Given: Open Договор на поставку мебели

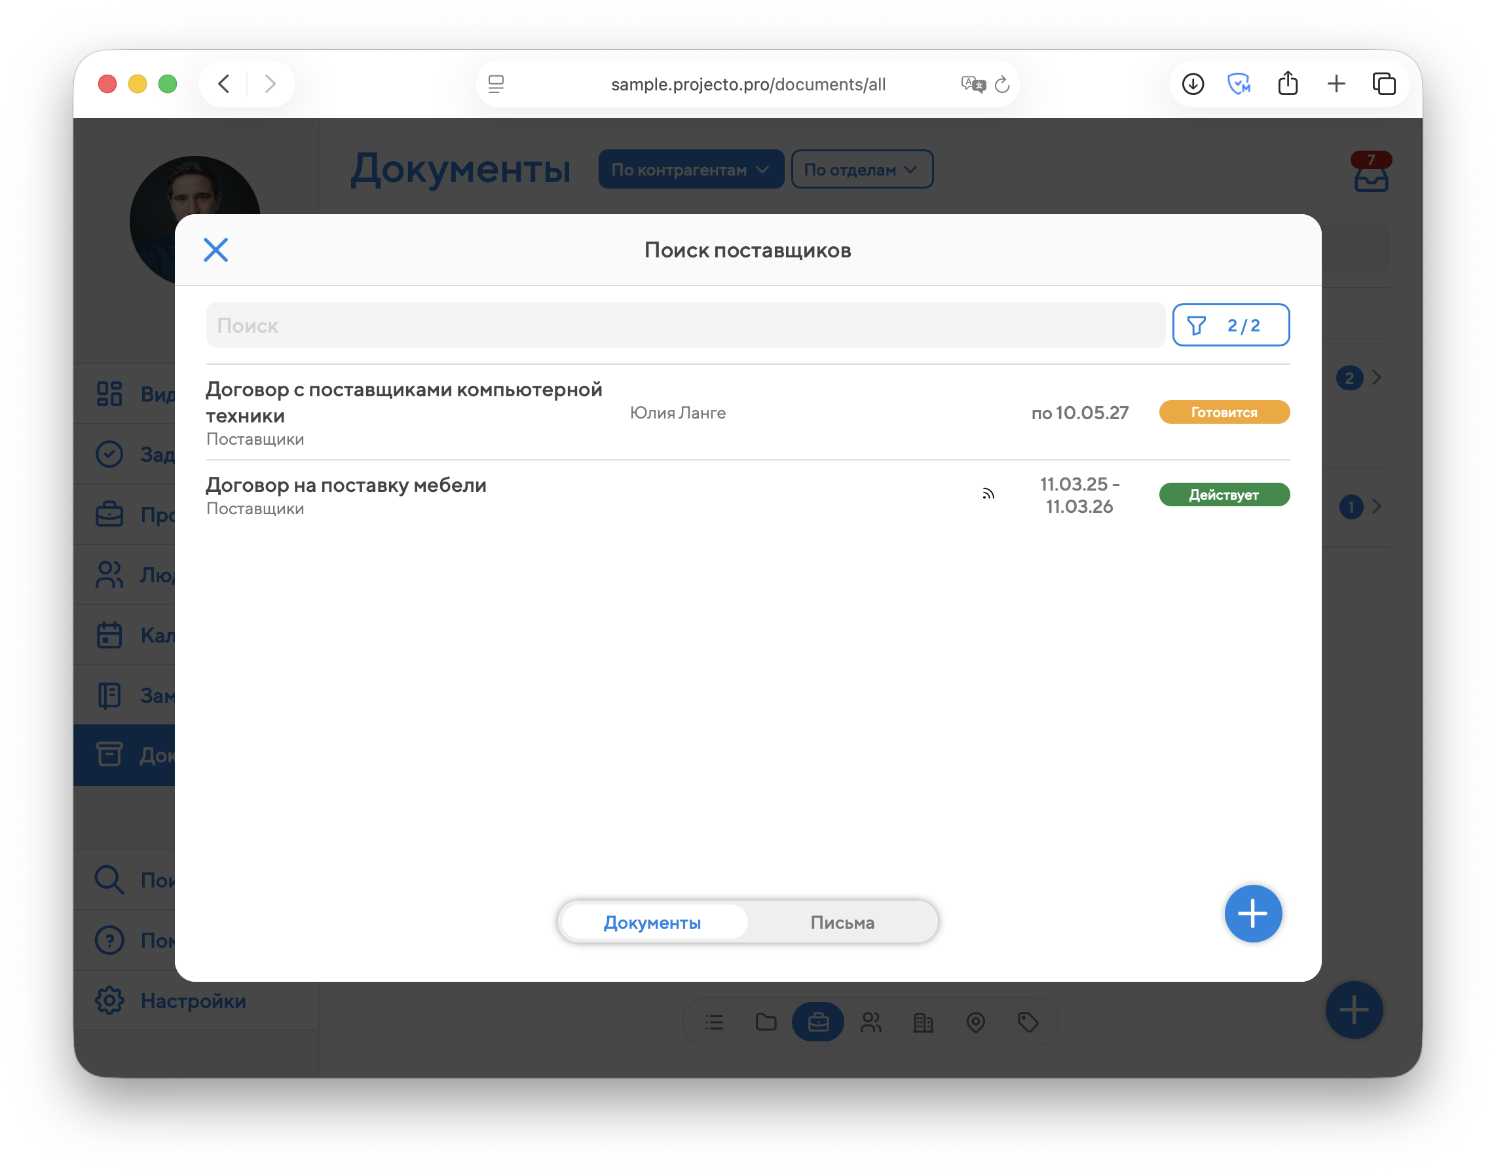Looking at the screenshot, I should (x=346, y=486).
